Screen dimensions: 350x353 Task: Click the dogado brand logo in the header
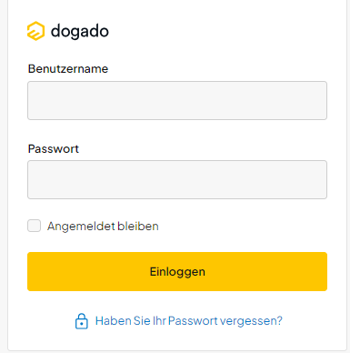[x=68, y=31]
